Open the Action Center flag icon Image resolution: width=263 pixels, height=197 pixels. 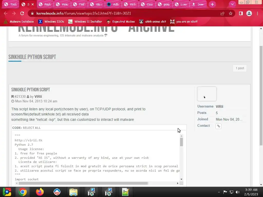pyautogui.click(x=225, y=192)
